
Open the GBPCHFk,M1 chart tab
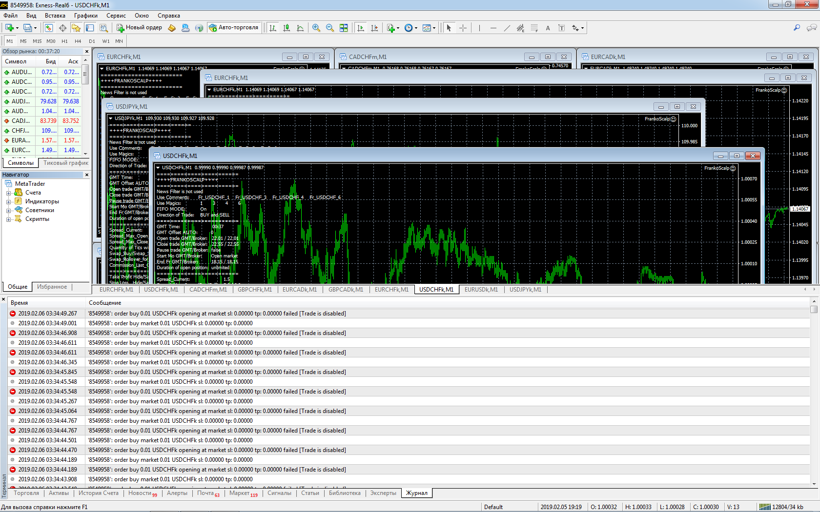pos(255,290)
